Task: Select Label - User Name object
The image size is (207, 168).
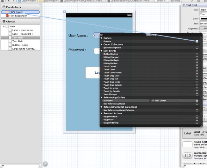Action: click(x=20, y=30)
